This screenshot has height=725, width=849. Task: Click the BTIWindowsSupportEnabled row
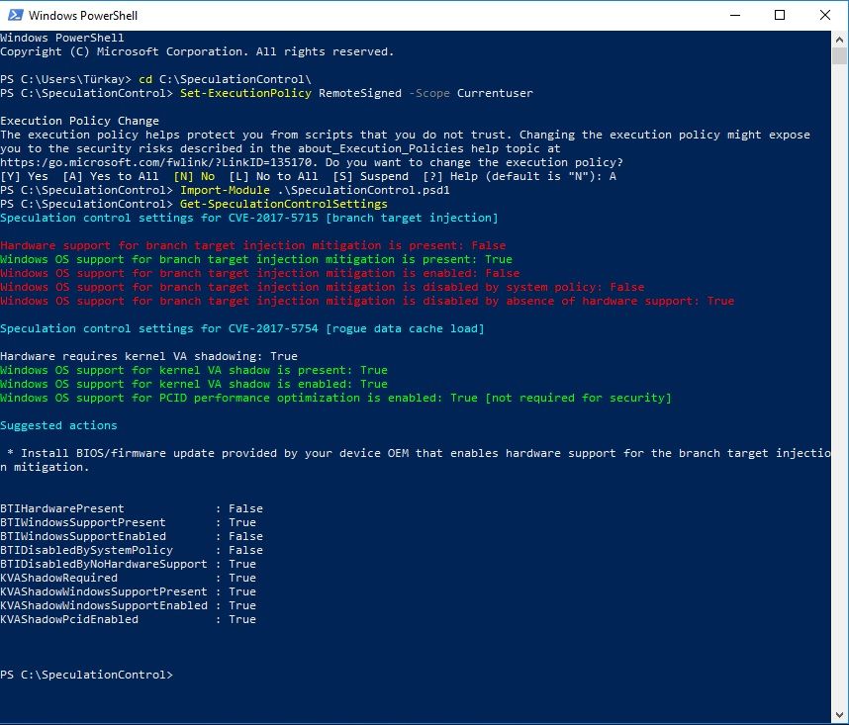click(x=132, y=536)
